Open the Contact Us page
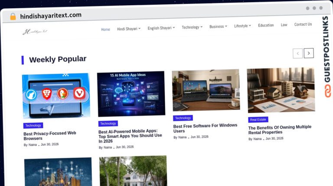The height and width of the screenshot is (186, 333). pos(303,24)
